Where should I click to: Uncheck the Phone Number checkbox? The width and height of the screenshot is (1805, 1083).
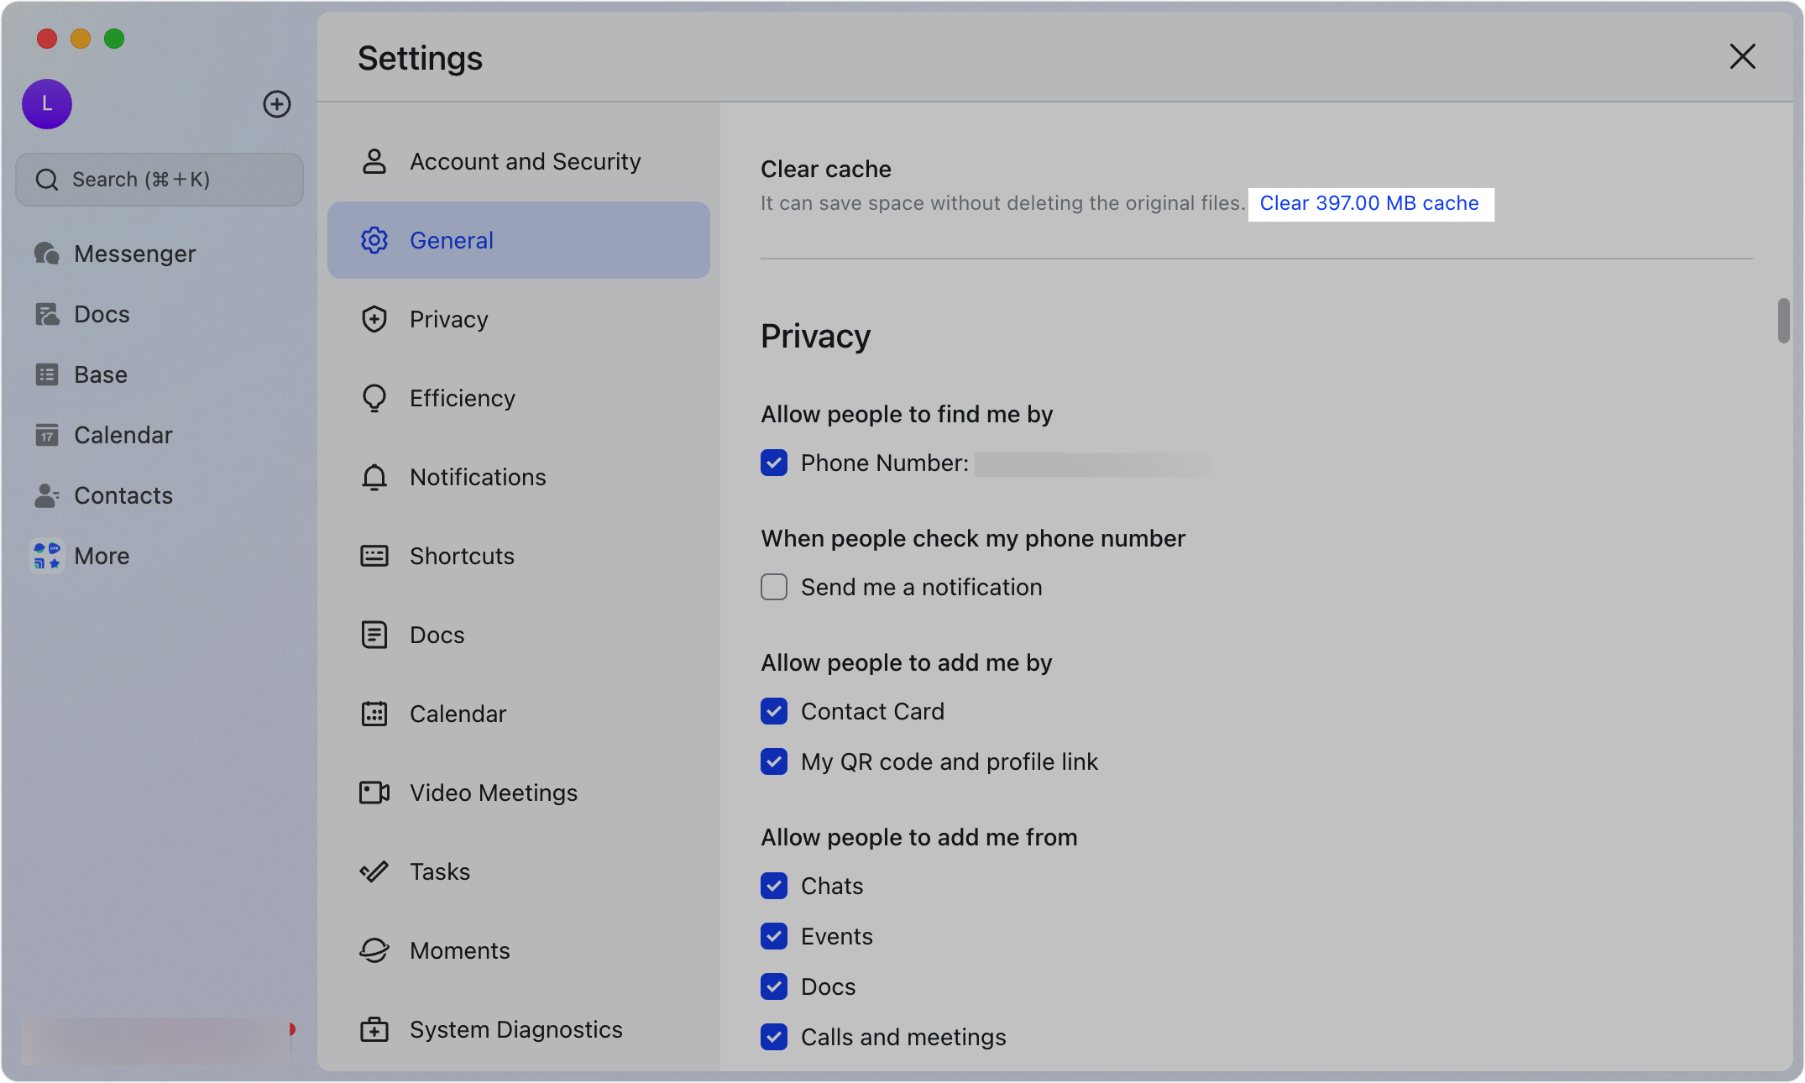pos(774,463)
